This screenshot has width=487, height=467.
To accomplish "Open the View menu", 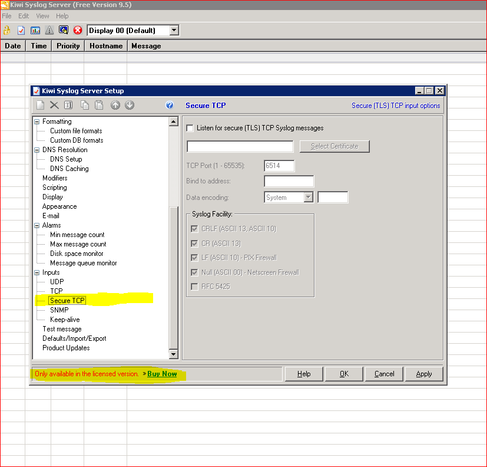I will tap(42, 16).
